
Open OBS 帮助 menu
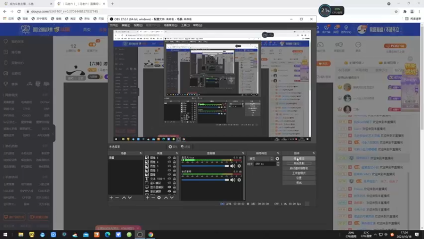(x=197, y=25)
